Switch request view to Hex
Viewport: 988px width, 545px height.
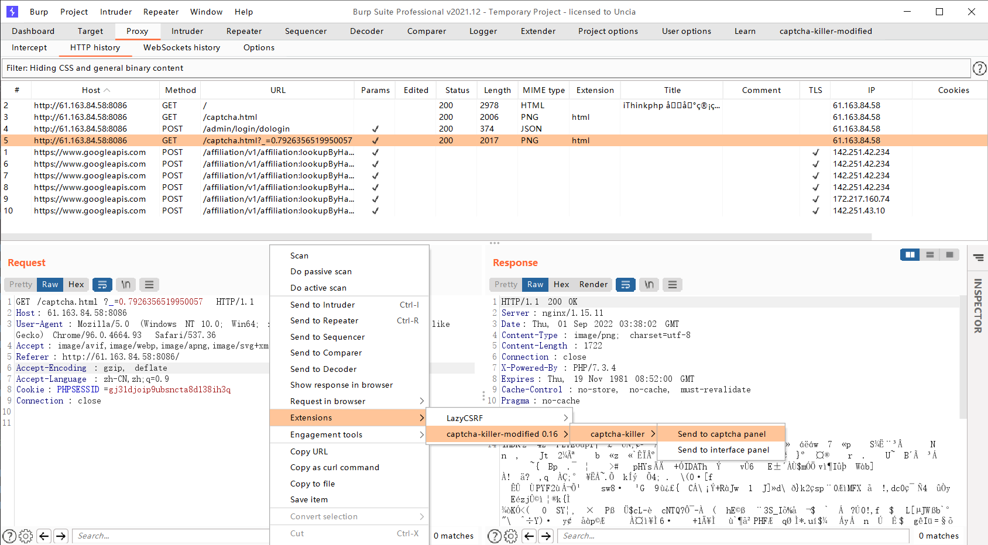(x=76, y=285)
